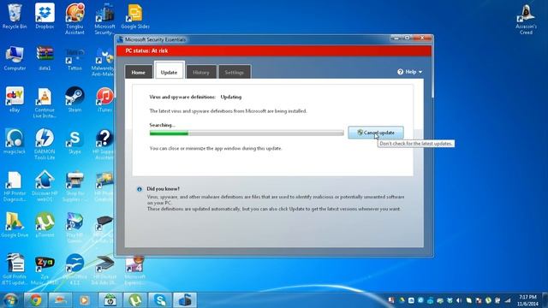Image resolution: width=548 pixels, height=308 pixels.
Task: Open the magicJack desktop icon
Action: tap(15, 141)
